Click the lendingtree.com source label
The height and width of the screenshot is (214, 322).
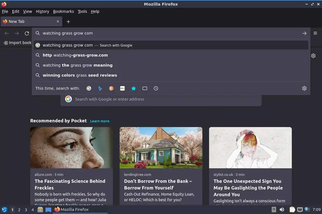click(x=138, y=174)
